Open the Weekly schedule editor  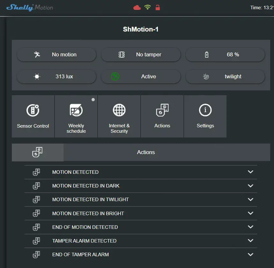point(76,116)
